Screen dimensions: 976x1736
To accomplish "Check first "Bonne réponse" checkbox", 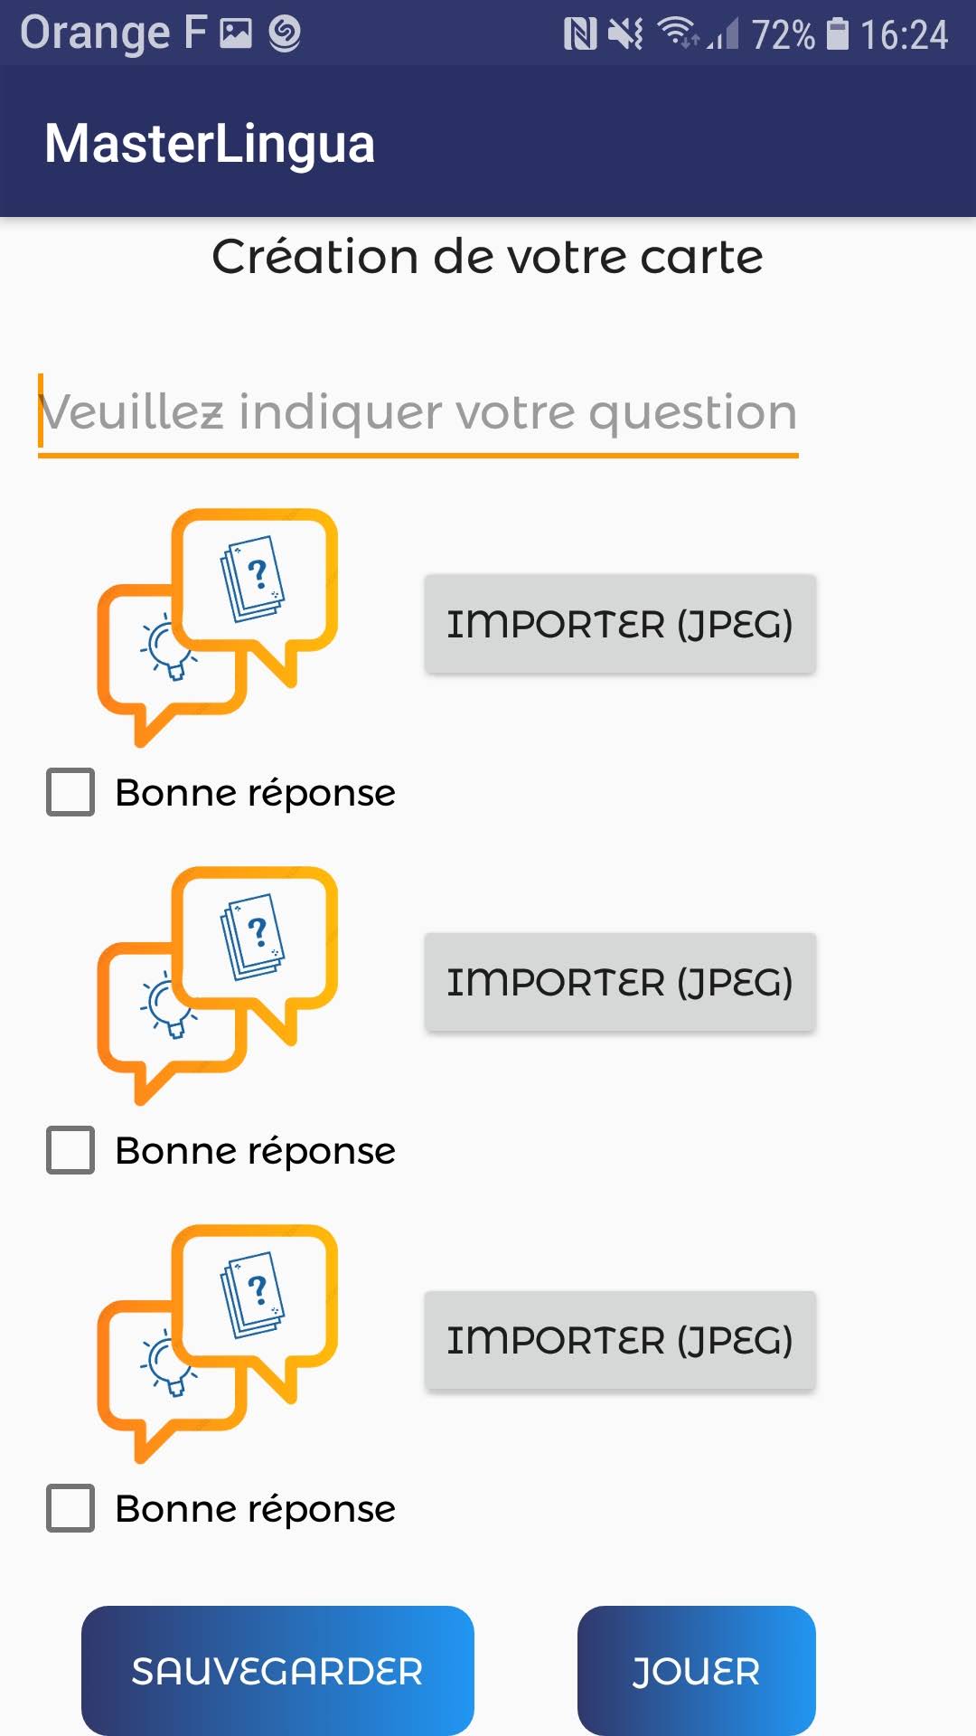I will [70, 792].
